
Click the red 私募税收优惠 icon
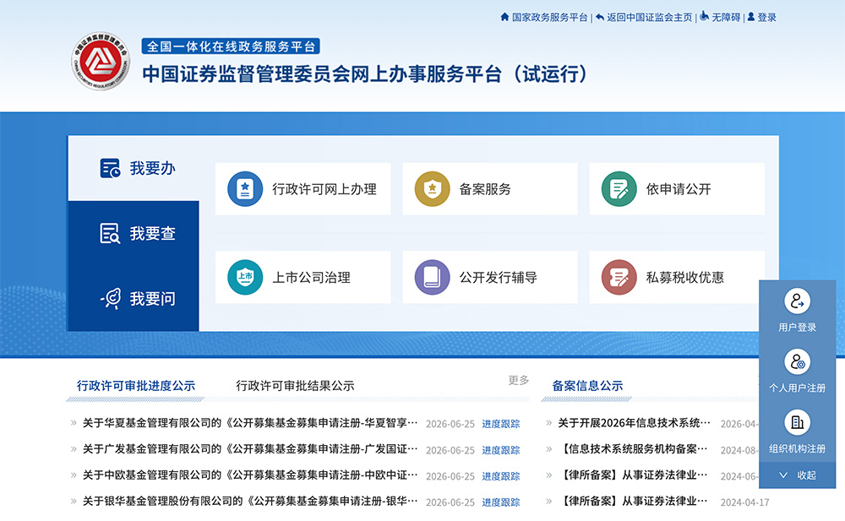pyautogui.click(x=619, y=277)
